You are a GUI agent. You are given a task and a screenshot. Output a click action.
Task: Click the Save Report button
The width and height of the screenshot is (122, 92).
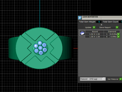click(x=107, y=27)
